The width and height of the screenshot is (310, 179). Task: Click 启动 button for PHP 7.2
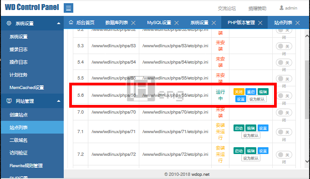pos(239,151)
